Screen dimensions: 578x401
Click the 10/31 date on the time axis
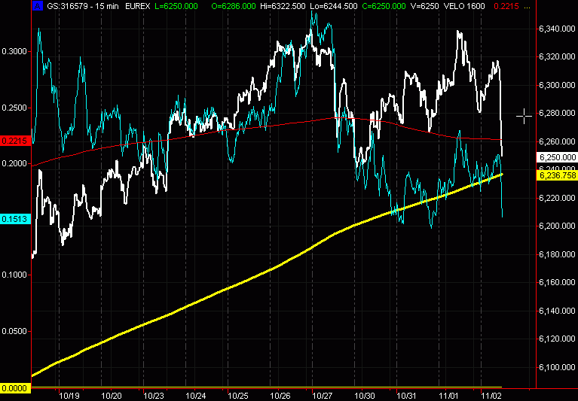(407, 396)
